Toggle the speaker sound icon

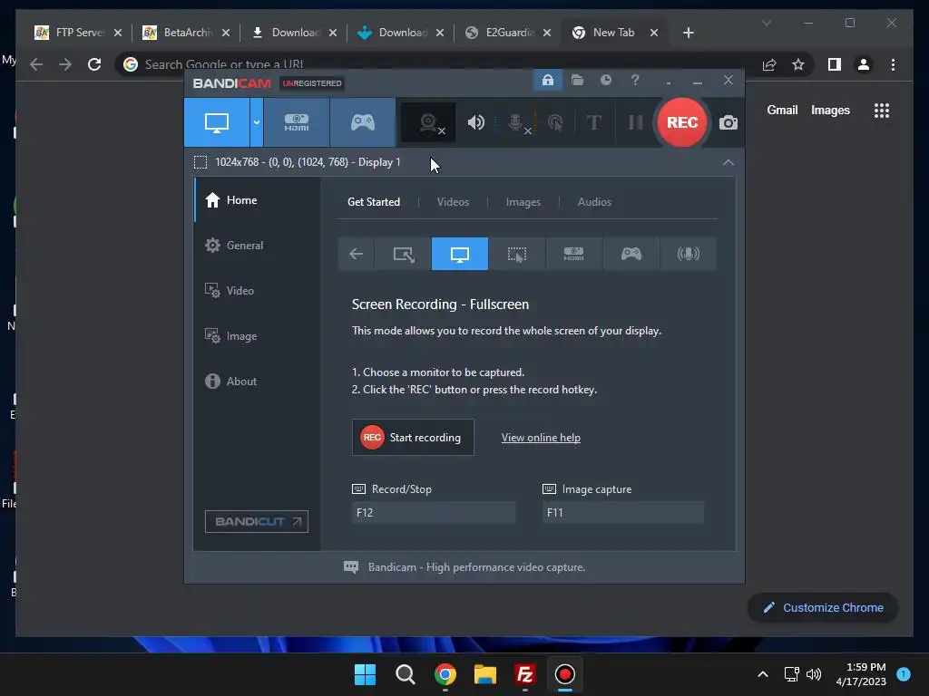[475, 122]
